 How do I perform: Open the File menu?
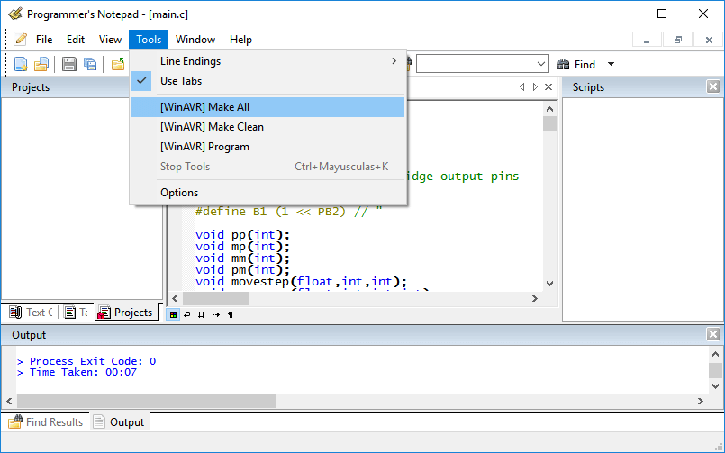44,40
